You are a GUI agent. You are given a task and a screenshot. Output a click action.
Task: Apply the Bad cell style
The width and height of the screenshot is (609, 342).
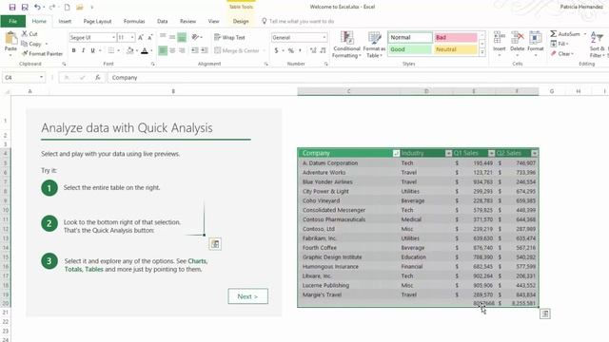(x=455, y=37)
